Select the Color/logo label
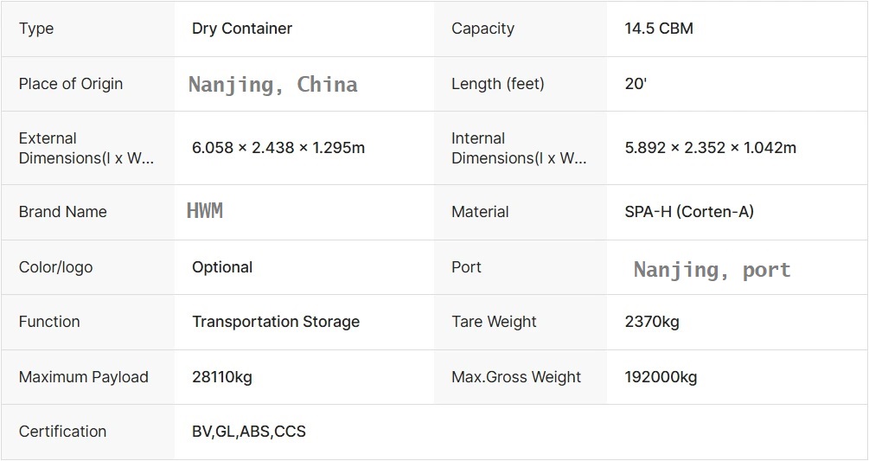This screenshot has height=461, width=869. (x=55, y=267)
